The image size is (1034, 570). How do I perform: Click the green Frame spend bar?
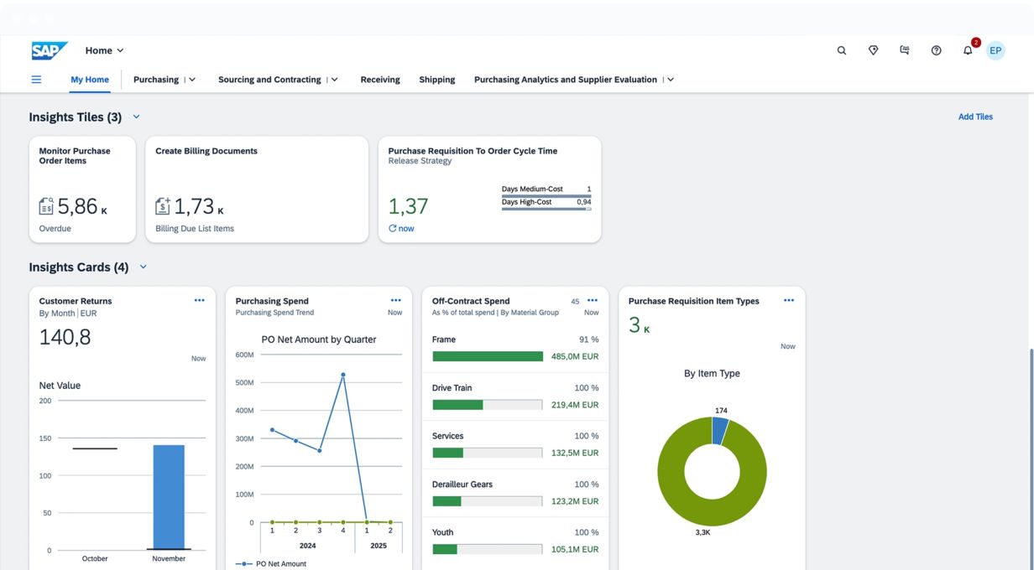pyautogui.click(x=488, y=356)
